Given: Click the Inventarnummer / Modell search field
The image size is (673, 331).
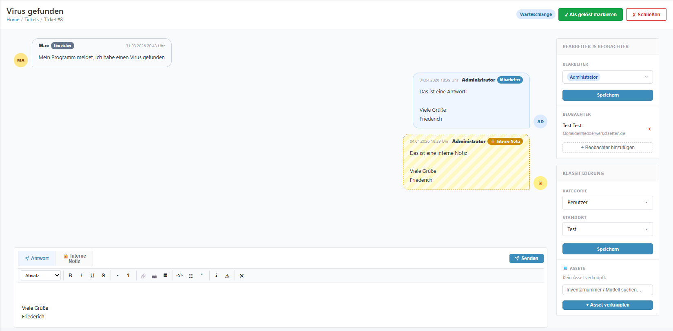Looking at the screenshot, I should coord(607,290).
